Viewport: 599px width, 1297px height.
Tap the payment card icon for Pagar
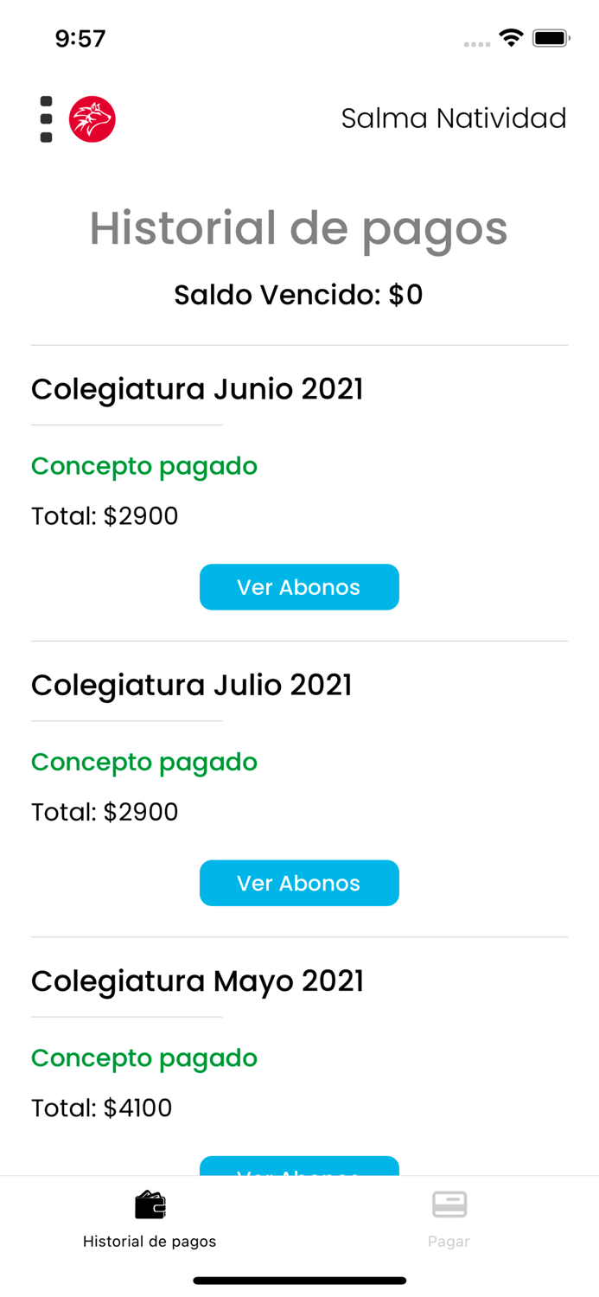[449, 1203]
